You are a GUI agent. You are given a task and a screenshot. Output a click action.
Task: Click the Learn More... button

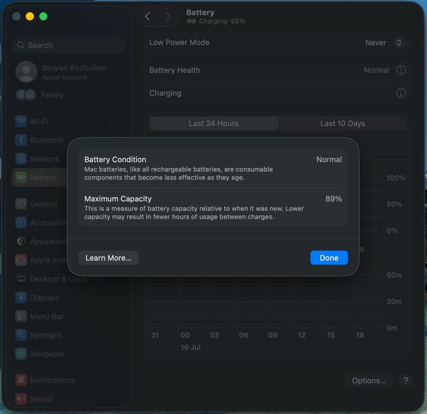coord(108,258)
